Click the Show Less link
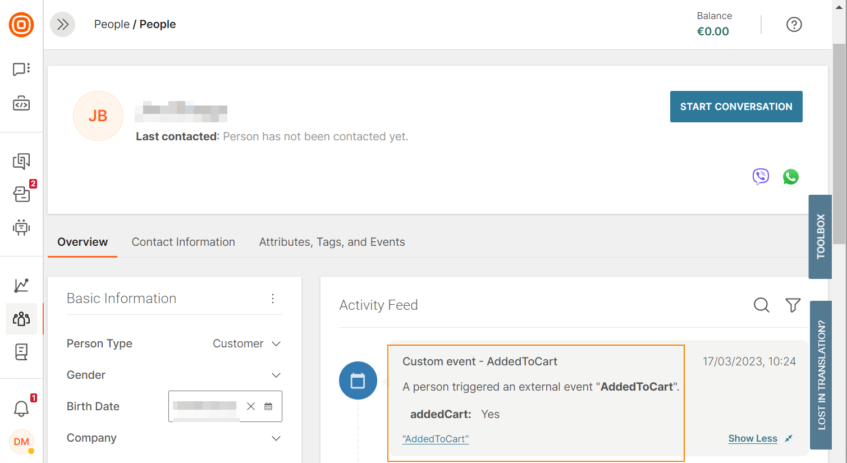The height and width of the screenshot is (463, 847). pos(752,438)
